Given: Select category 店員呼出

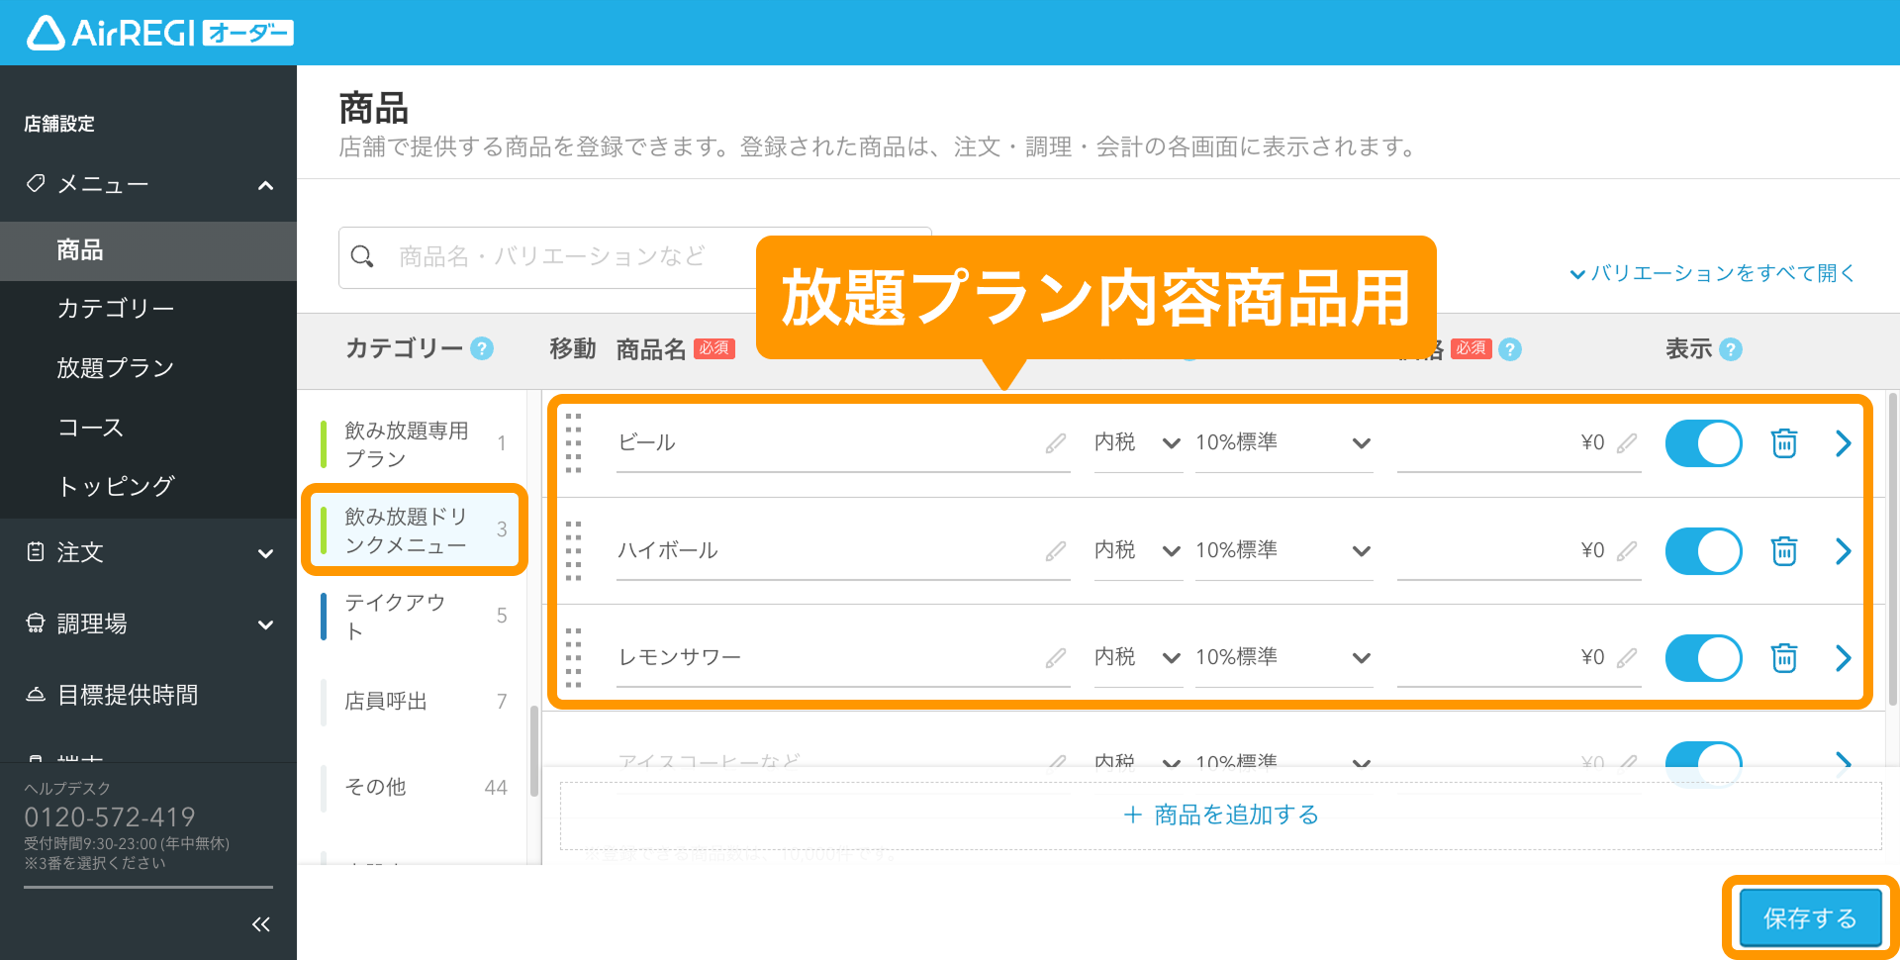Looking at the screenshot, I should [416, 701].
